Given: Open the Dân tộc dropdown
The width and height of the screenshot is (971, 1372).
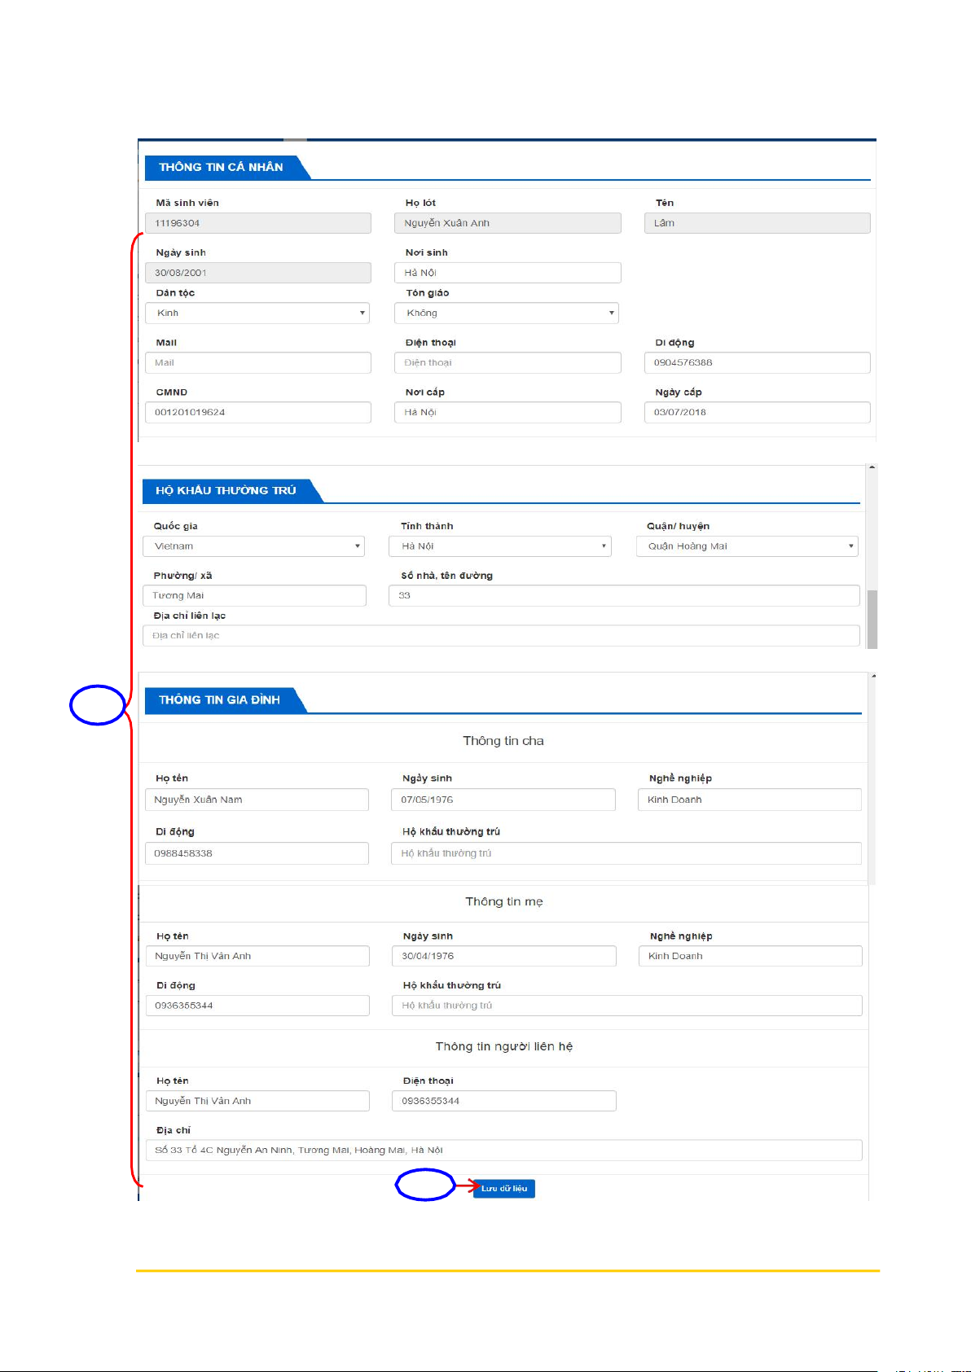Looking at the screenshot, I should 257,313.
